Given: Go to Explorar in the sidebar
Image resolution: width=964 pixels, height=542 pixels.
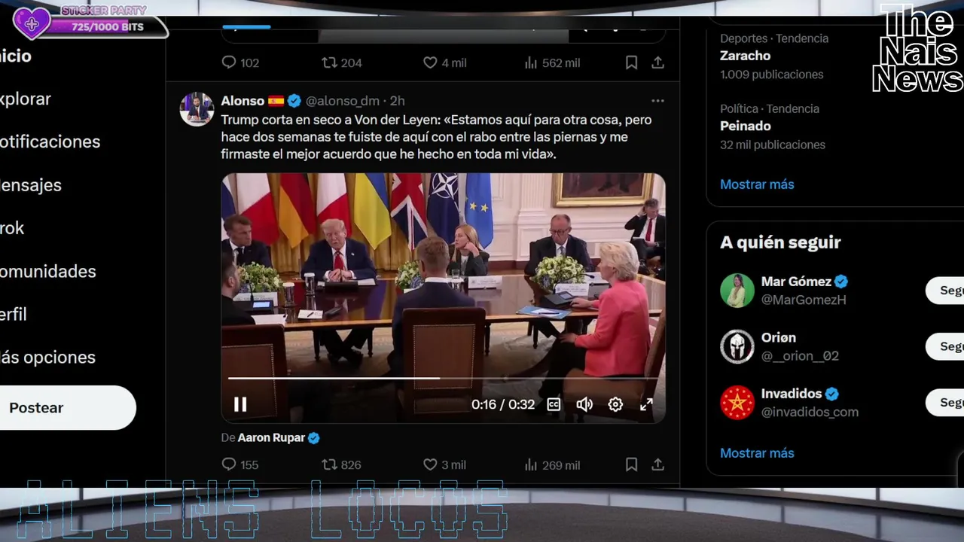Looking at the screenshot, I should (x=26, y=99).
